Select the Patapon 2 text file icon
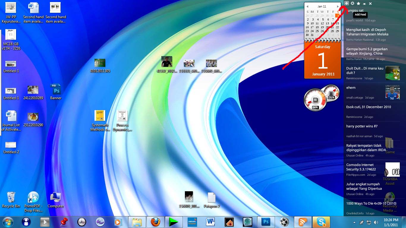 (x=211, y=200)
